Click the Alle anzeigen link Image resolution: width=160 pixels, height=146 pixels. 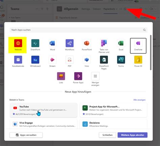pos(139,100)
